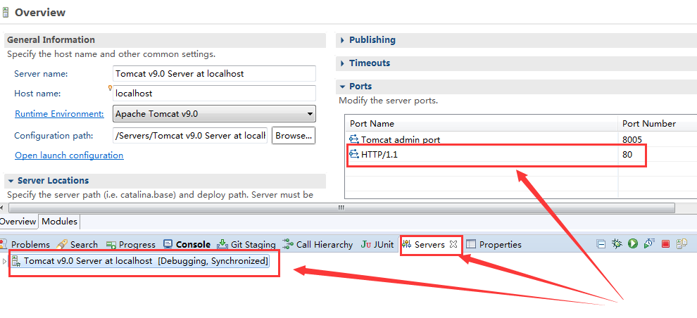The width and height of the screenshot is (697, 318).
Task: Switch to the JUnit tab
Action: point(377,244)
